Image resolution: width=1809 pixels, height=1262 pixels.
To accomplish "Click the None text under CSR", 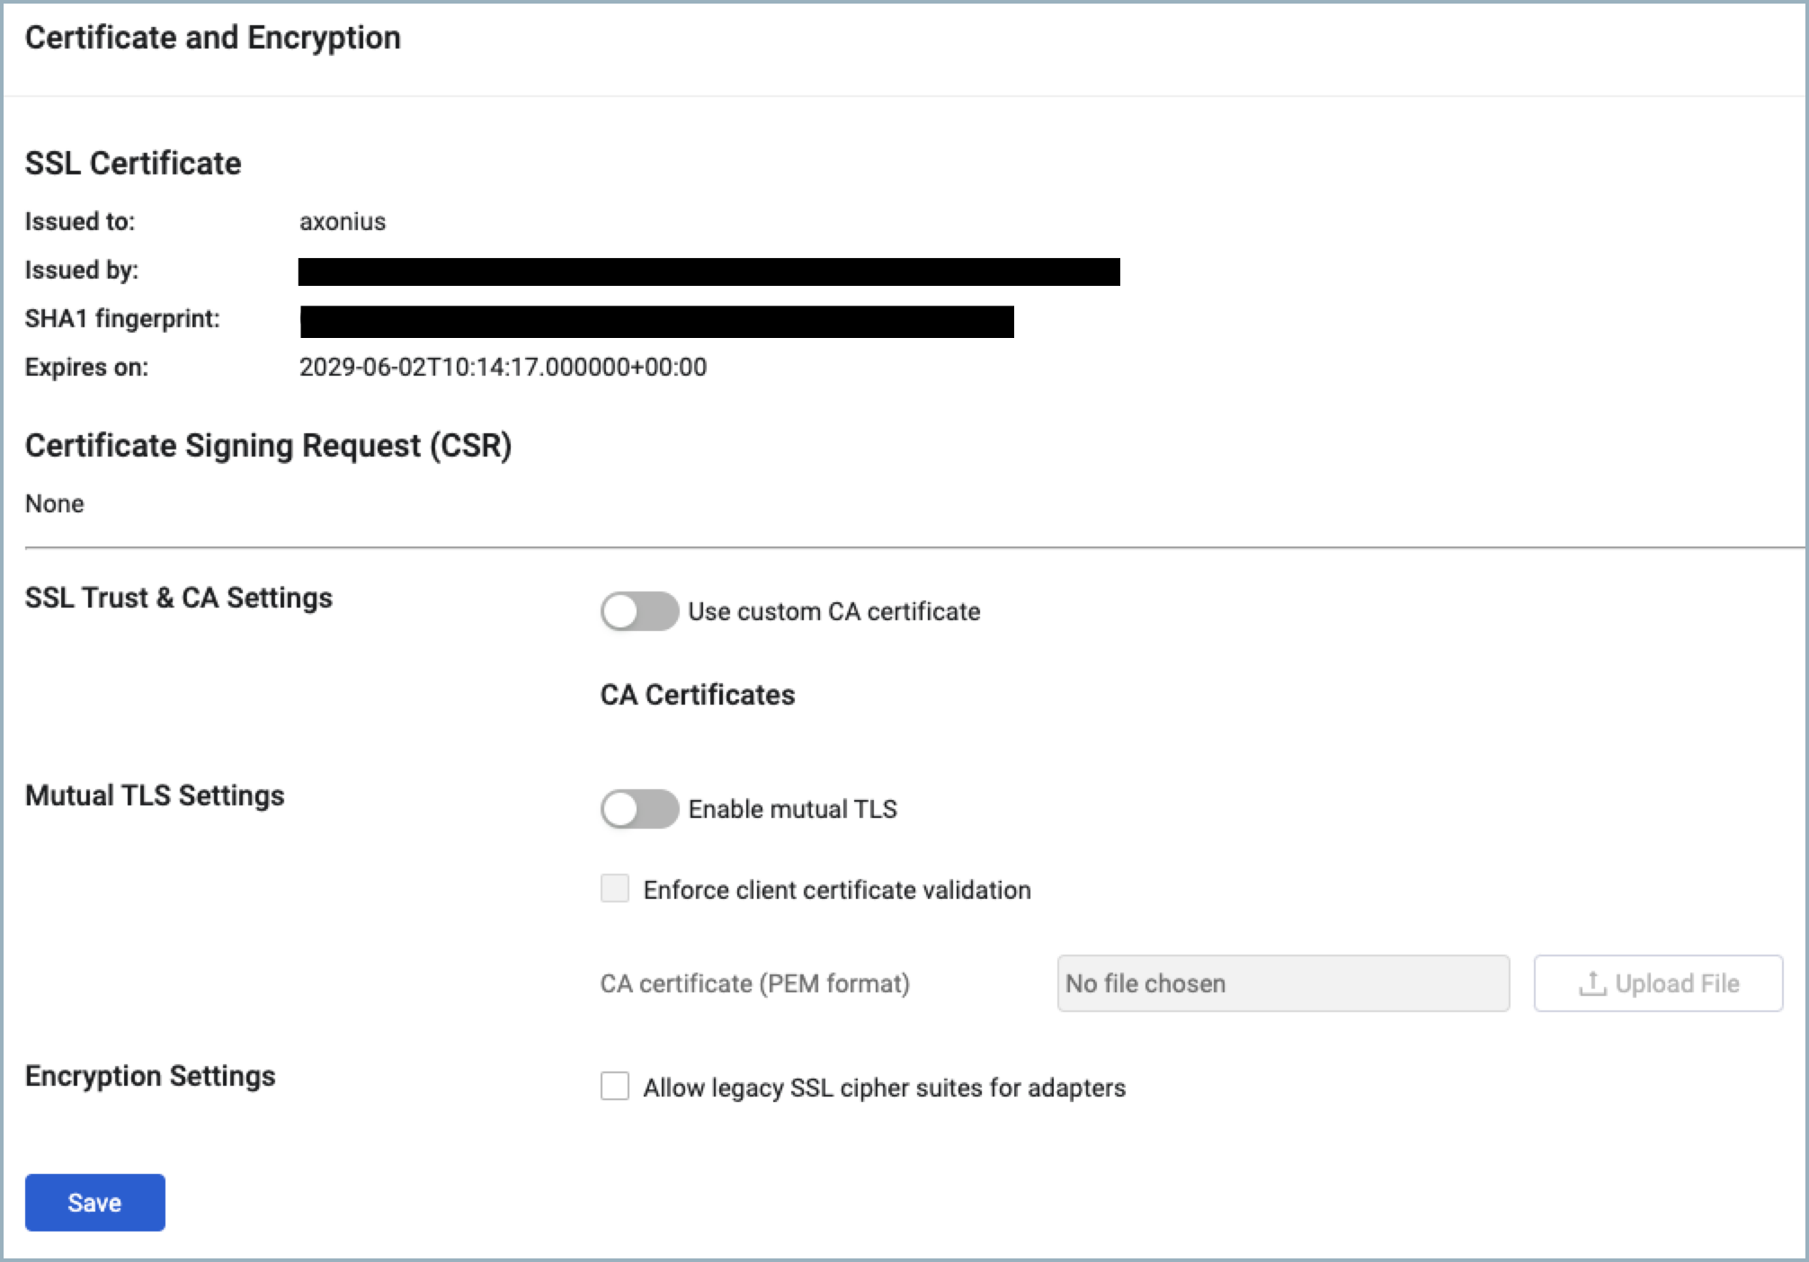I will 55,503.
